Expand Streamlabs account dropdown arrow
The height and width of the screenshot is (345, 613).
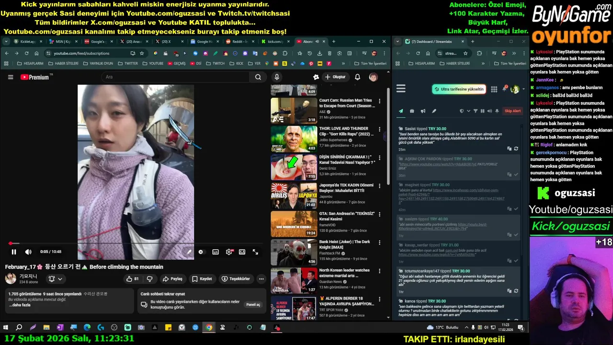(x=523, y=89)
